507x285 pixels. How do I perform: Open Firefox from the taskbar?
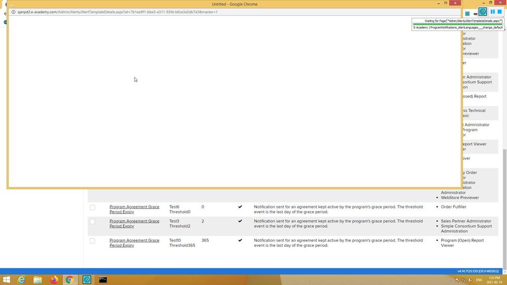click(54, 279)
